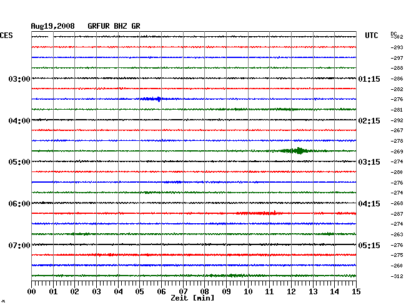This screenshot has width=406, height=308.
Task: Click the 03:15 UTC time label
Action: pyautogui.click(x=369, y=162)
